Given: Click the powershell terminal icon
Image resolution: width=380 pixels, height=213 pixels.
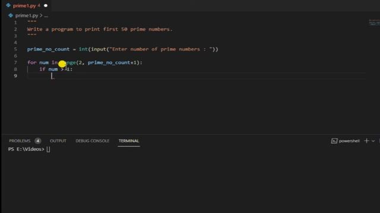Looking at the screenshot, I should pos(334,141).
